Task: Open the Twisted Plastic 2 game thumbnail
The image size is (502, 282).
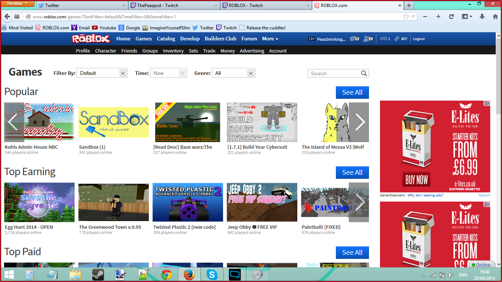Action: 188,202
